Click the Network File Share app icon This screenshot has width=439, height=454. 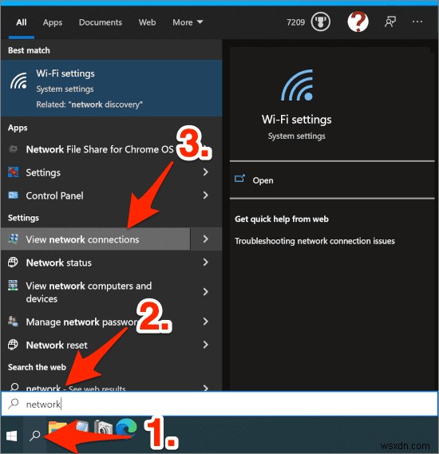13,149
